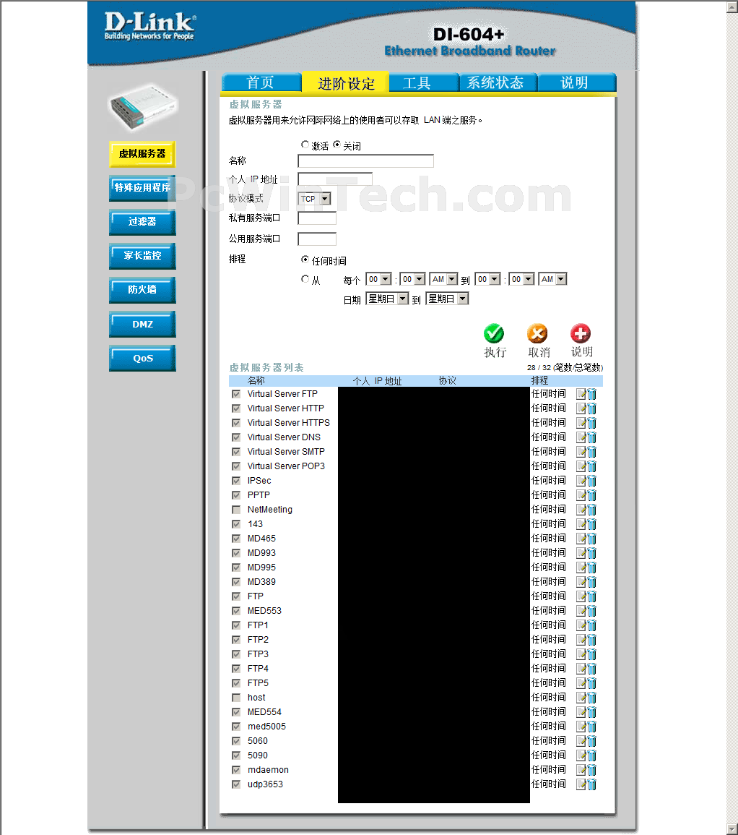Open the 防火墙 sidebar page
This screenshot has width=738, height=835.
(x=142, y=290)
